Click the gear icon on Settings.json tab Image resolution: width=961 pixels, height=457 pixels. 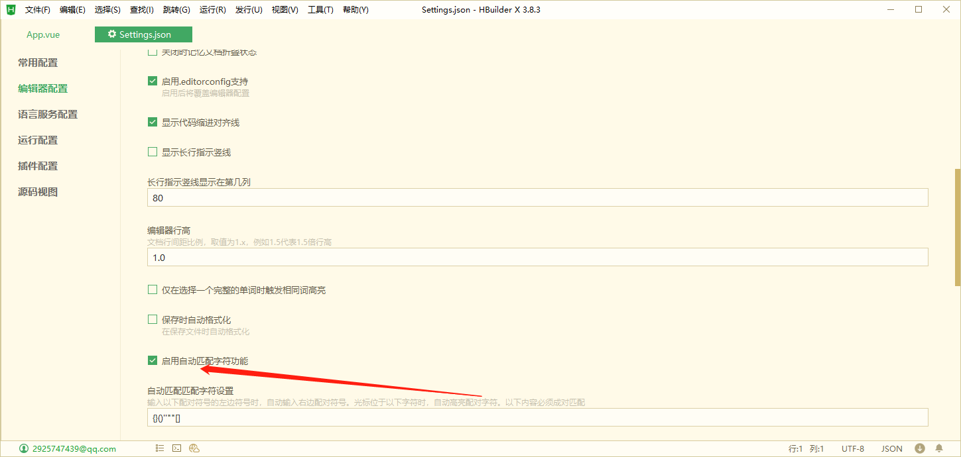111,34
